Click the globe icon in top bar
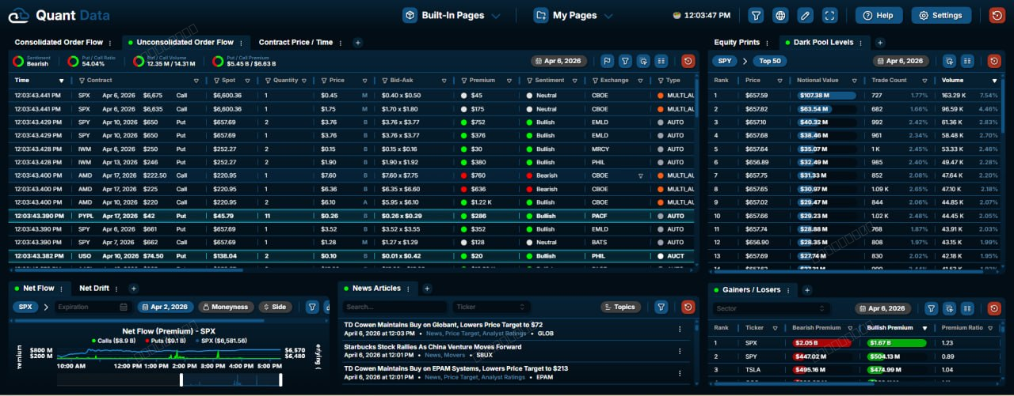 [780, 15]
